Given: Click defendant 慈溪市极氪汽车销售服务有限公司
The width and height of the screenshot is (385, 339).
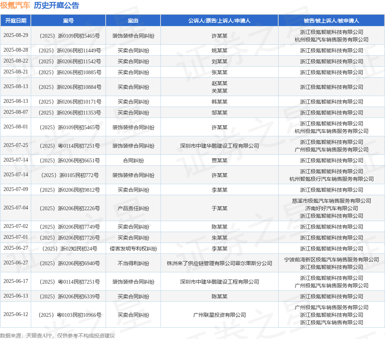Looking at the screenshot, I should (332, 201).
